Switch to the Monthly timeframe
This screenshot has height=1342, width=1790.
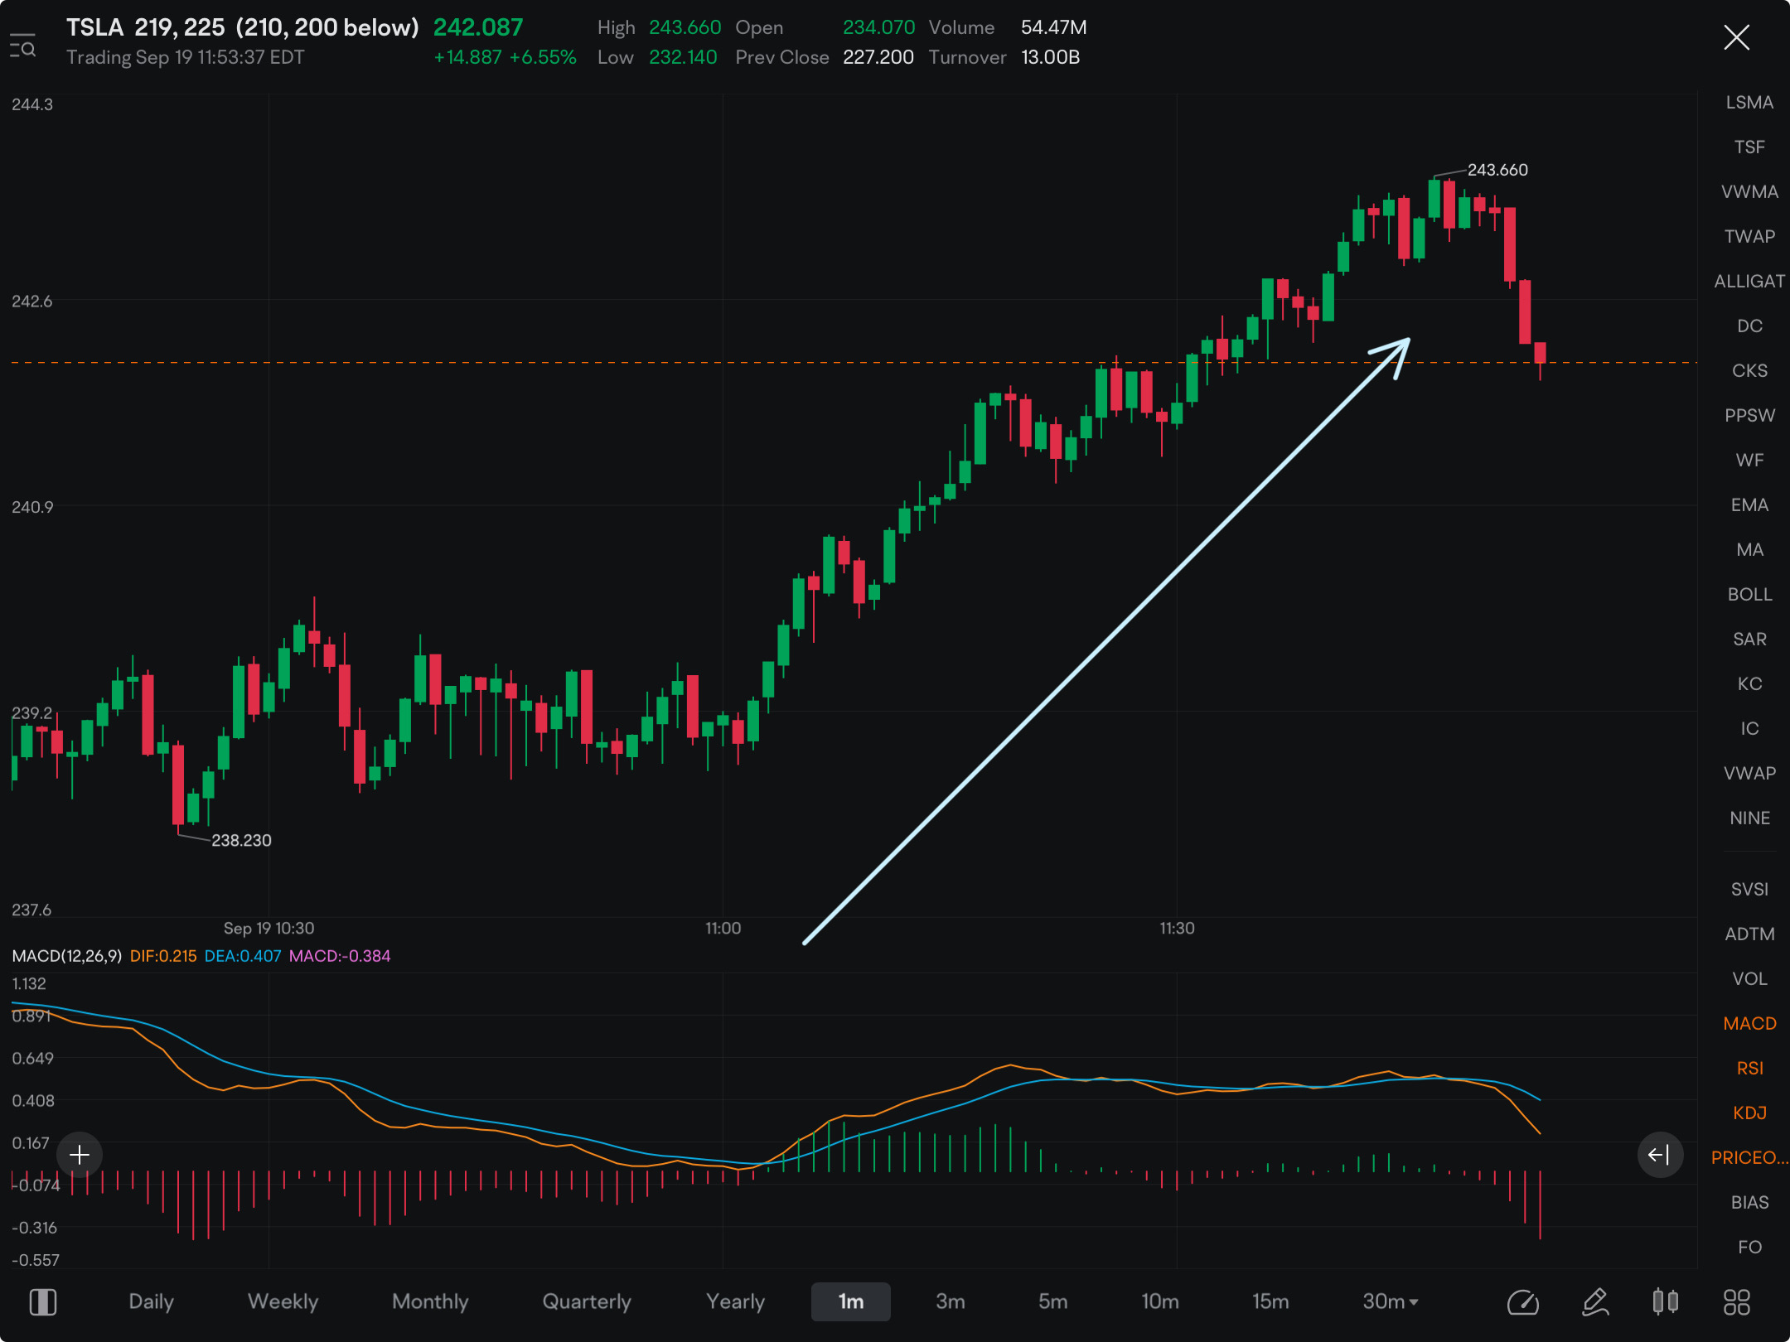pos(430,1301)
